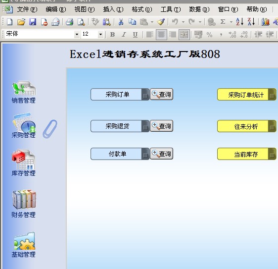
Task: Click the Research binoculars icon
Action: pos(106,22)
